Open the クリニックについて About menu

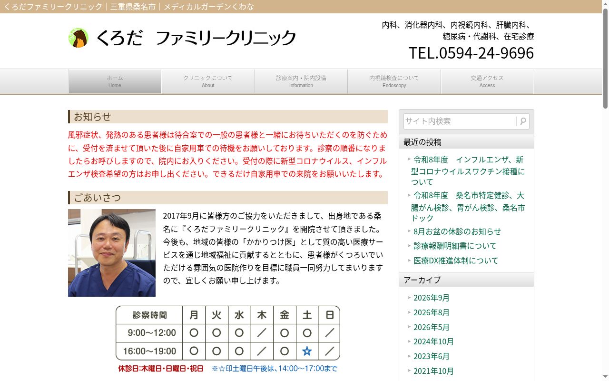point(208,81)
